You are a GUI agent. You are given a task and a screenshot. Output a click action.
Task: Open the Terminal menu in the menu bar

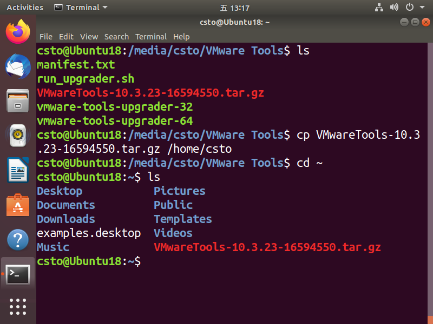click(x=151, y=37)
